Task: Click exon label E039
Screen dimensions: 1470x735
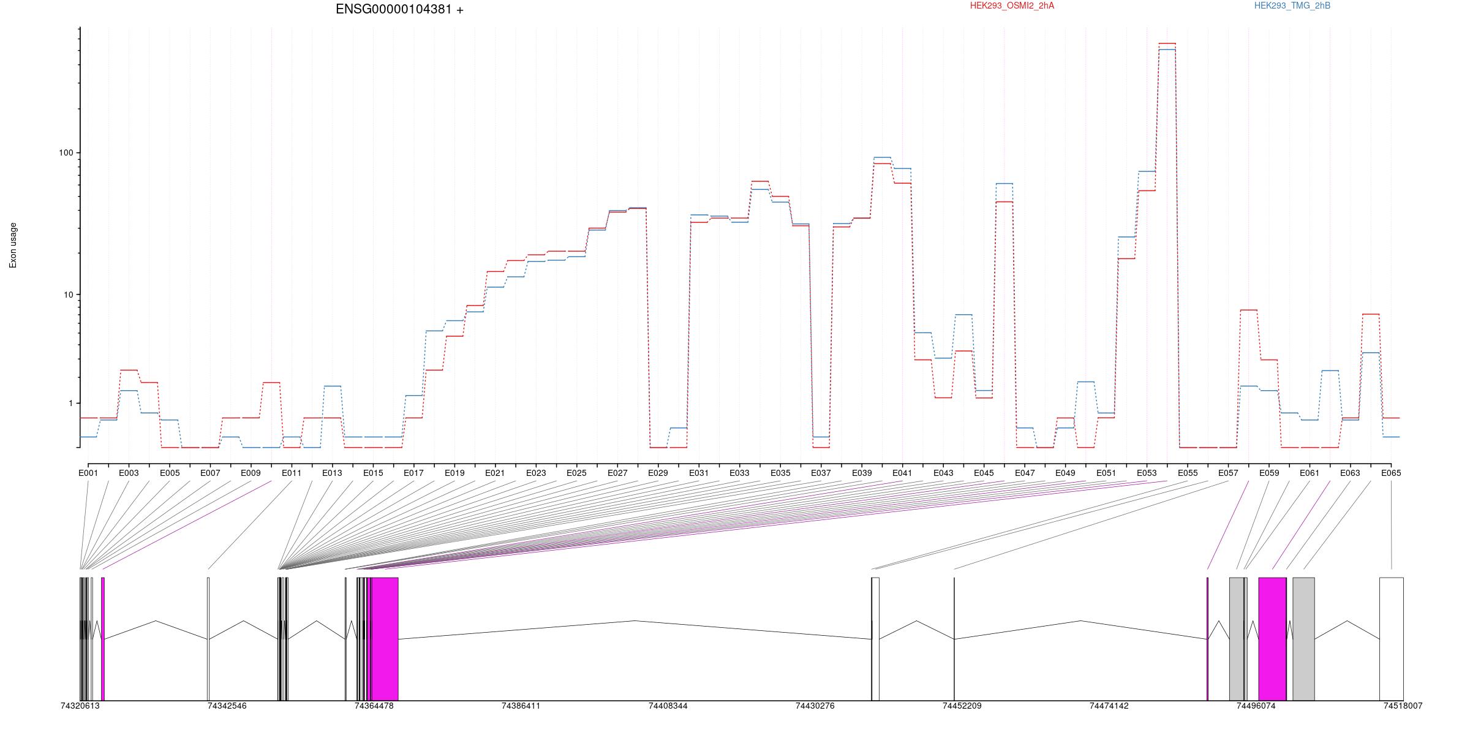Action: point(862,473)
